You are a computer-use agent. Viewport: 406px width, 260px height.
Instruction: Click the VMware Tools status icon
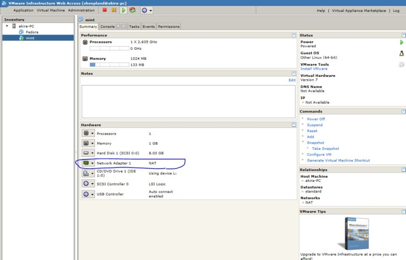401,64
